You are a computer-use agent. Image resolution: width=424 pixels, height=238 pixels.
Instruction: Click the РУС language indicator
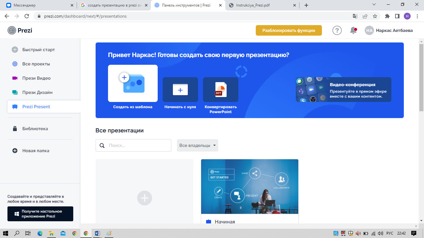(390, 233)
